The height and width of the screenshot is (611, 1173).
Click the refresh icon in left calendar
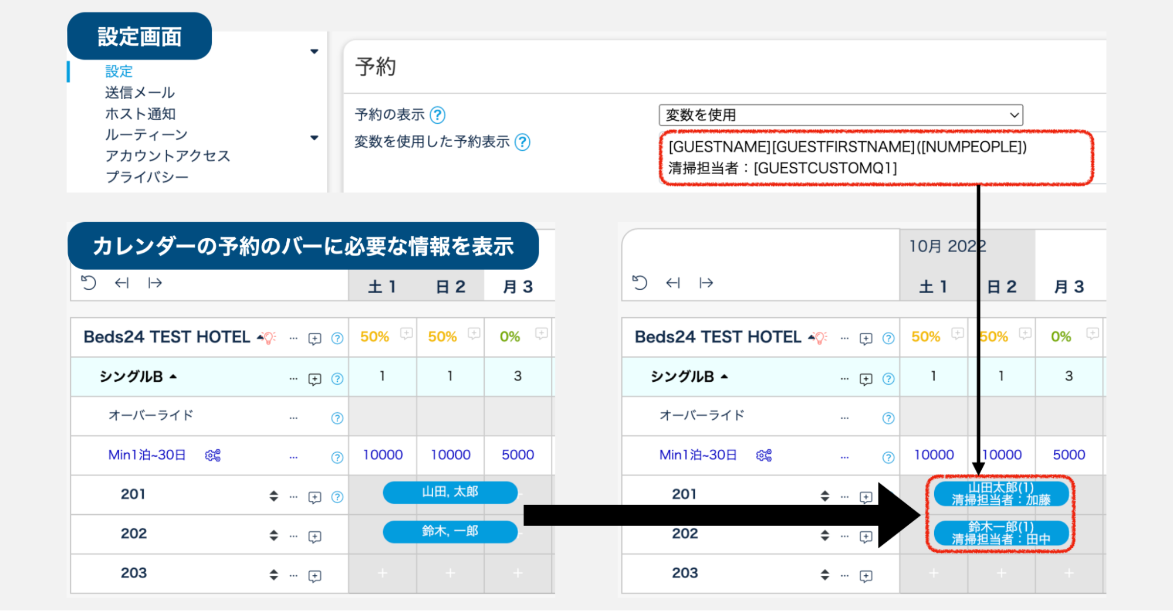[89, 283]
